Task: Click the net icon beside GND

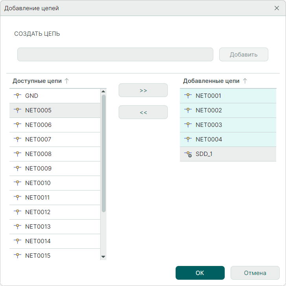Action: coord(17,95)
